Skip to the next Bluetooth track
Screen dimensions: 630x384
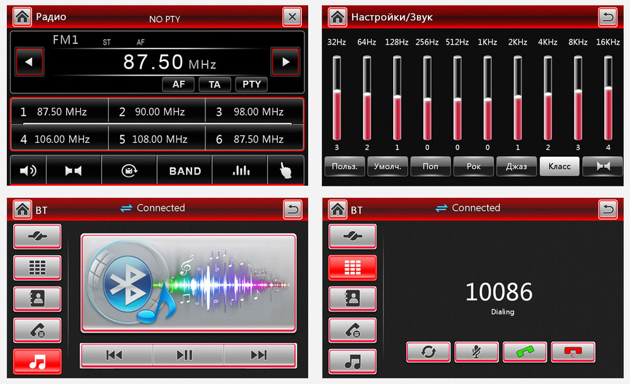(259, 355)
